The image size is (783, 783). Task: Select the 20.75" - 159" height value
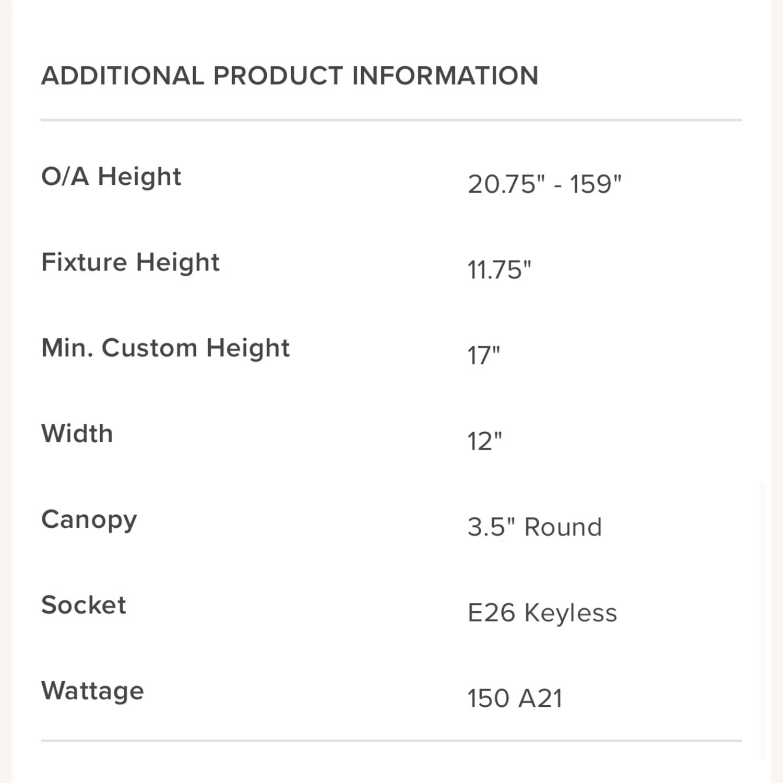[544, 184]
